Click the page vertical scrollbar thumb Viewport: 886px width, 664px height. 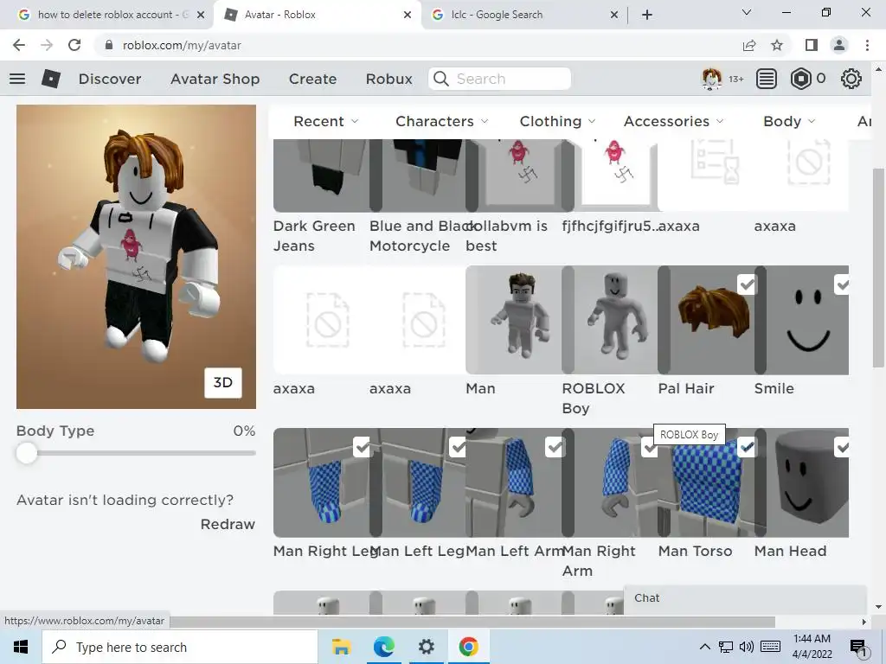pyautogui.click(x=877, y=266)
